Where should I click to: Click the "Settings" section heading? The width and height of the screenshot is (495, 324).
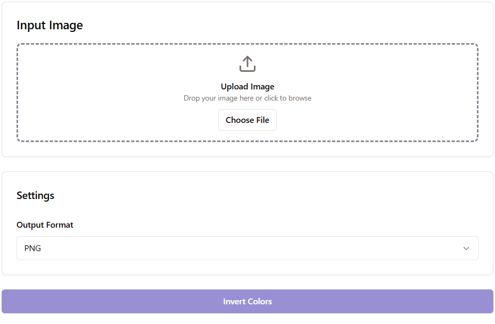(35, 195)
